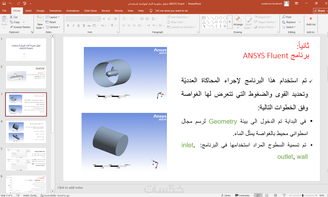Share the presentation
Image resolution: width=328 pixels, height=197 pixels.
pos(321,11)
